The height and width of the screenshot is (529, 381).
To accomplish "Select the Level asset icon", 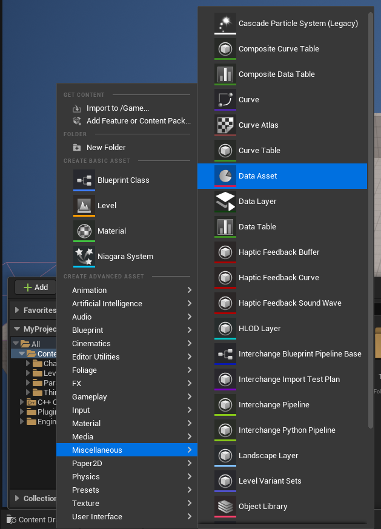I will pyautogui.click(x=84, y=205).
